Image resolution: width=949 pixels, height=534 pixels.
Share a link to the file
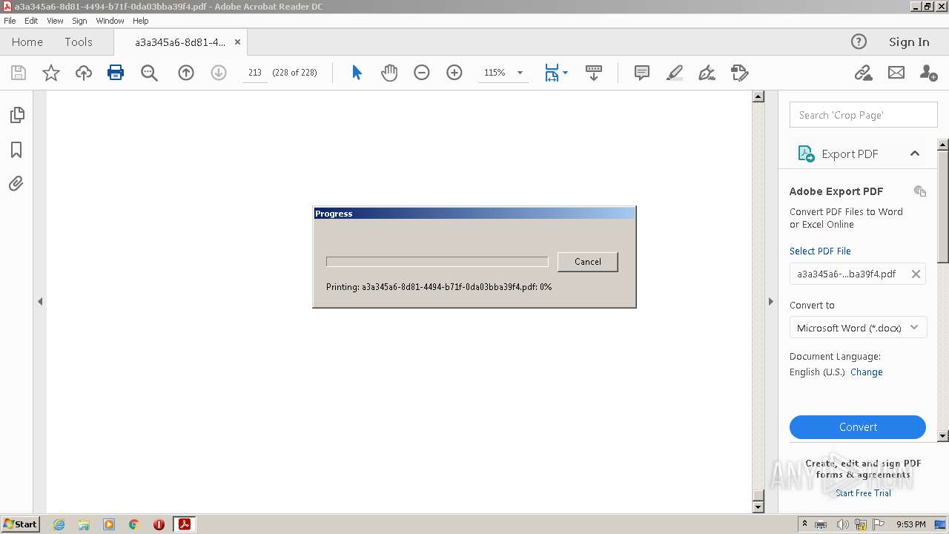coord(863,73)
